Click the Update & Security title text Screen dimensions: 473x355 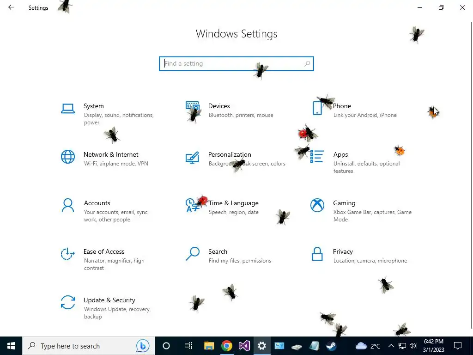(x=109, y=300)
